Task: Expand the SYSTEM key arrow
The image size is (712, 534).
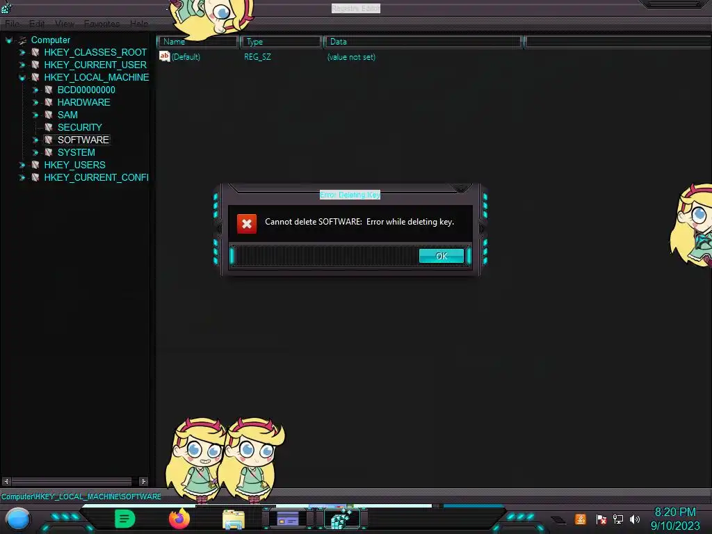Action: [x=35, y=152]
